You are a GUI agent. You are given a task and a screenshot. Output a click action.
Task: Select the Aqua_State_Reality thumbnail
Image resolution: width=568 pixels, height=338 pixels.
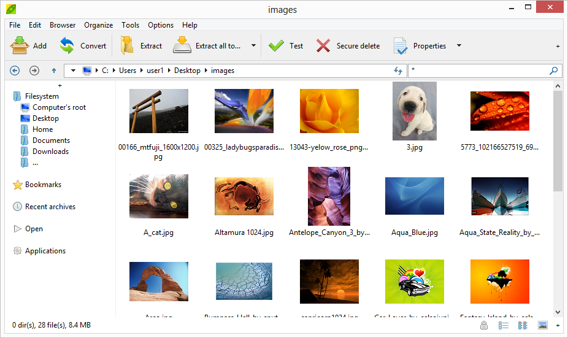click(499, 196)
